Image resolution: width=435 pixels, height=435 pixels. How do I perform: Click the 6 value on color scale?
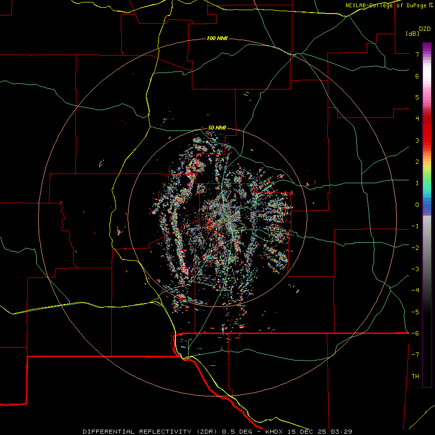[417, 76]
